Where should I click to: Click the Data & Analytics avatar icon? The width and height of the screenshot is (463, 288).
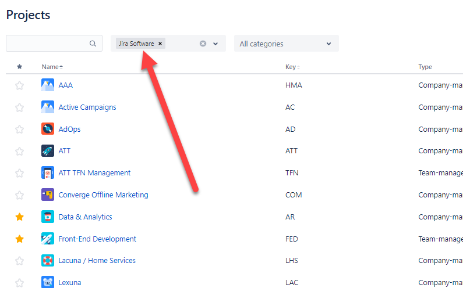pos(48,217)
